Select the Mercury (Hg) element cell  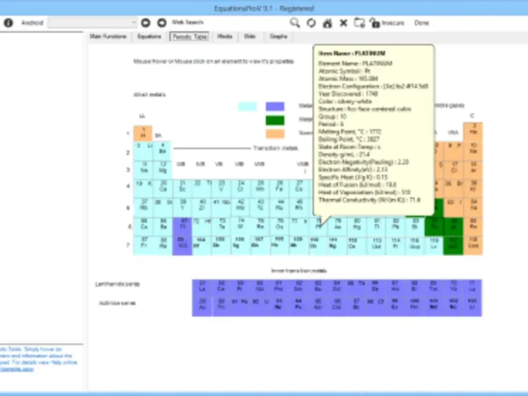click(357, 226)
